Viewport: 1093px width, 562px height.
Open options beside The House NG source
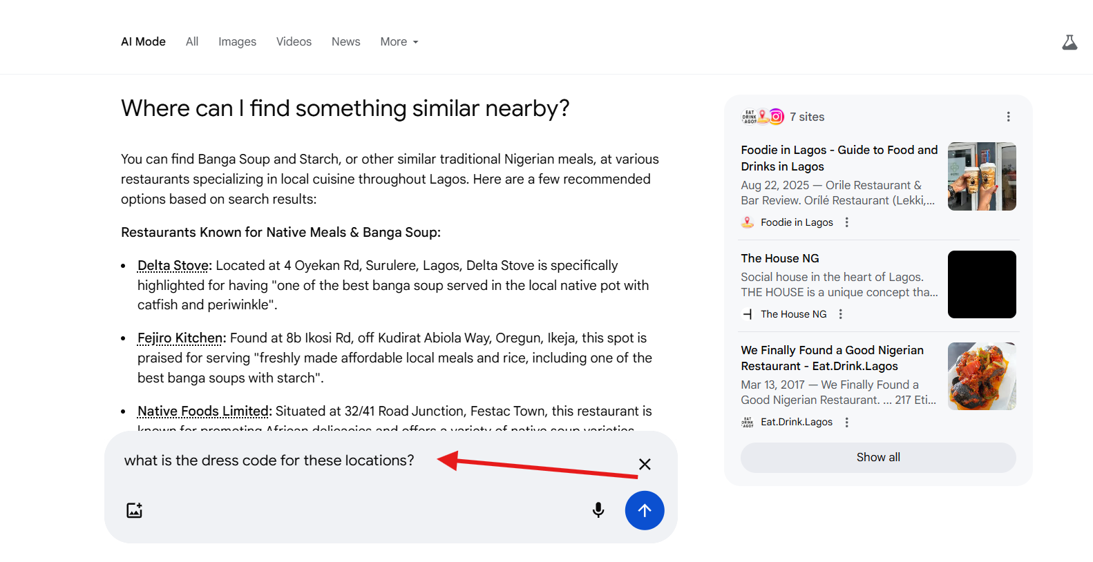click(x=840, y=314)
